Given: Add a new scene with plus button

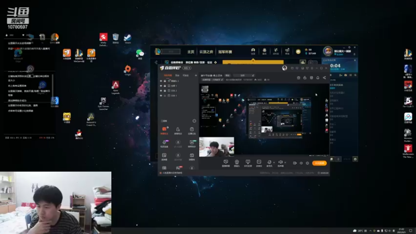Looking at the screenshot, I should pos(196,75).
